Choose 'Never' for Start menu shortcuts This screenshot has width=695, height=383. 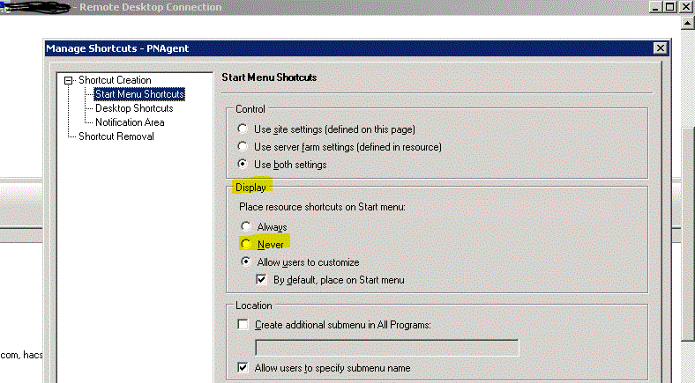[245, 244]
